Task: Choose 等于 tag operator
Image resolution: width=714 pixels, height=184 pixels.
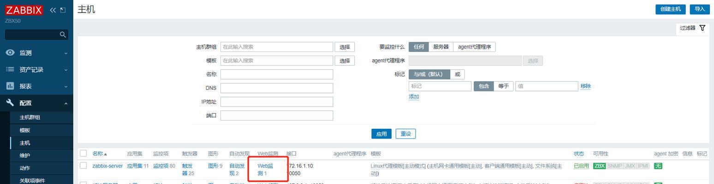Action: coord(504,86)
